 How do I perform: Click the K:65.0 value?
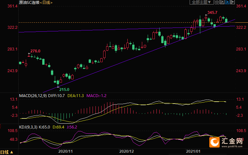[44, 127]
